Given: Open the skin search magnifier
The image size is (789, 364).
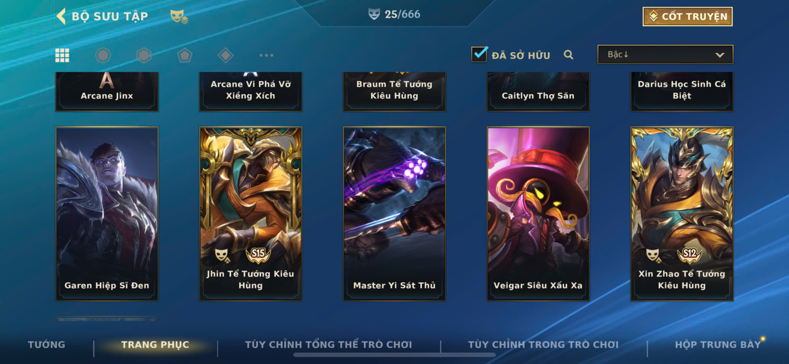Looking at the screenshot, I should (569, 55).
